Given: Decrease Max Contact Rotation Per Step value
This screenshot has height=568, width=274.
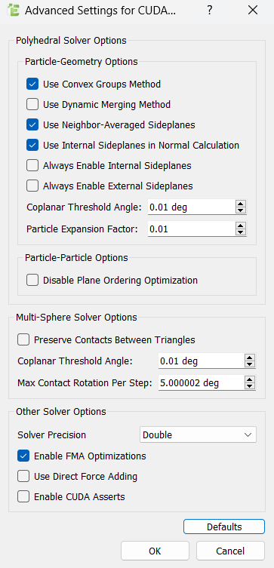Looking at the screenshot, I should pos(249,385).
